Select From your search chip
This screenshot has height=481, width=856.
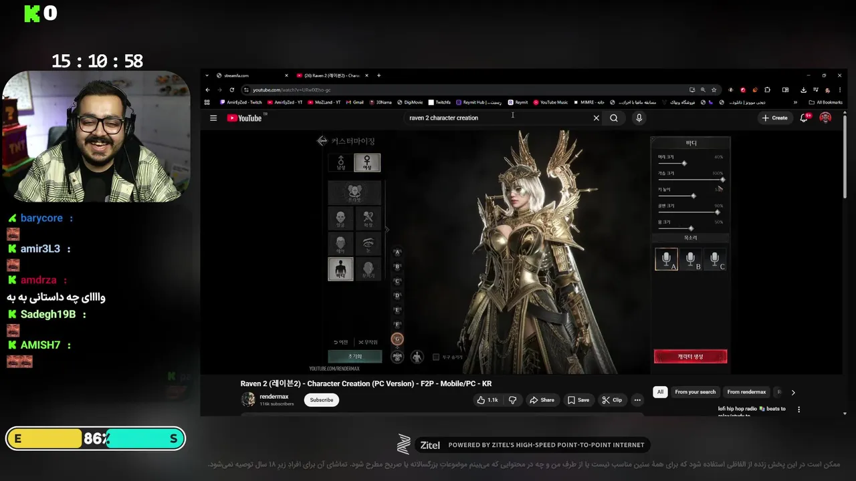[695, 392]
